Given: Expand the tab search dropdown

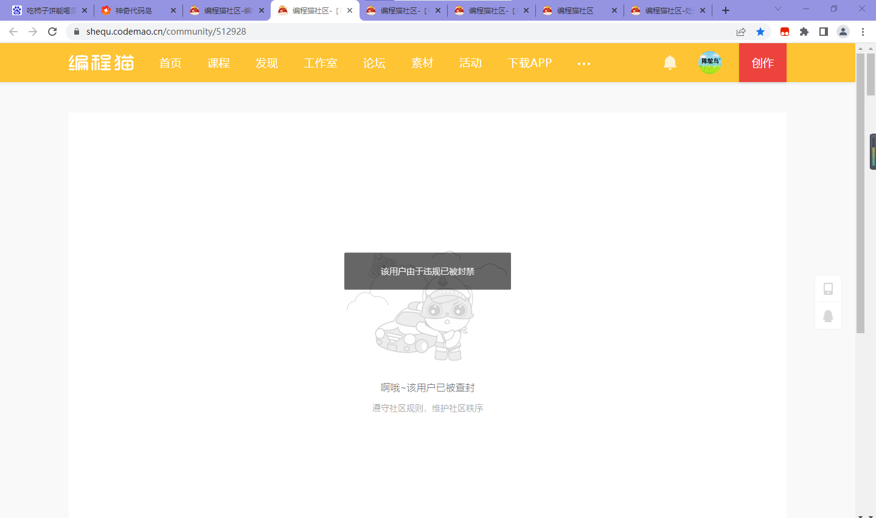Looking at the screenshot, I should (x=777, y=9).
